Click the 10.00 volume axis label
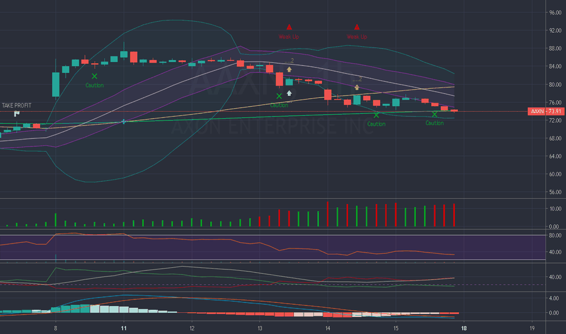The height and width of the screenshot is (334, 566). point(555,209)
